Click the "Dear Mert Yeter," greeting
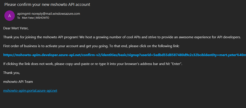 16,28
